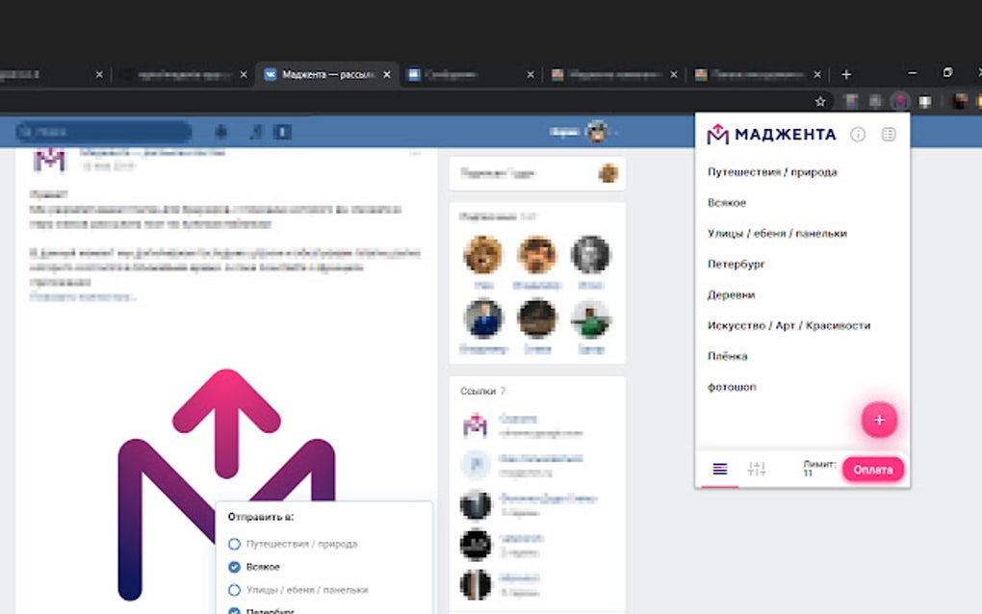The image size is (982, 614).
Task: Click the Оплата button
Action: pos(873,470)
